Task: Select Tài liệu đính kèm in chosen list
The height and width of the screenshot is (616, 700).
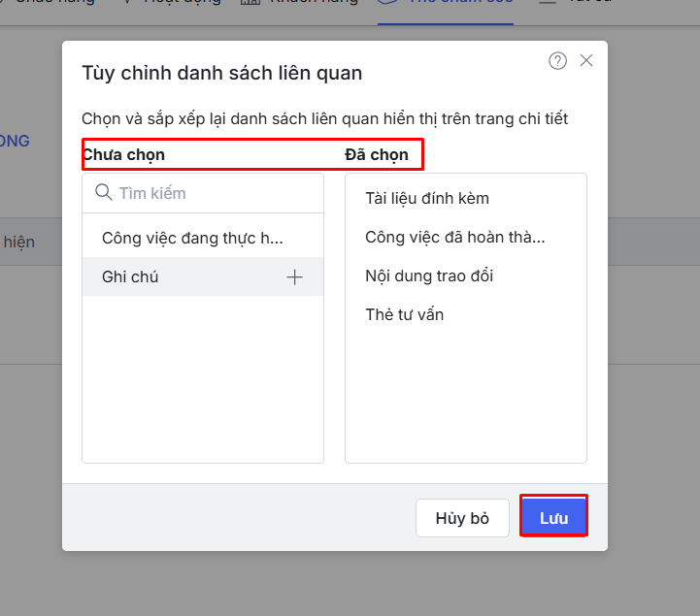Action: pyautogui.click(x=427, y=198)
